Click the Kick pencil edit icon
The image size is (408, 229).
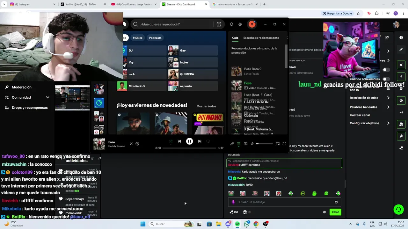[401, 50]
